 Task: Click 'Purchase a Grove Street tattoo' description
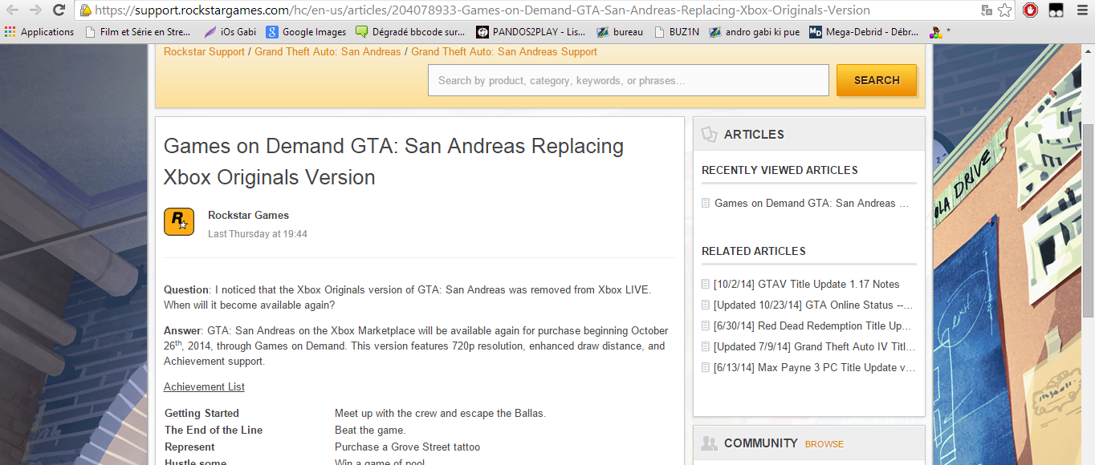407,447
